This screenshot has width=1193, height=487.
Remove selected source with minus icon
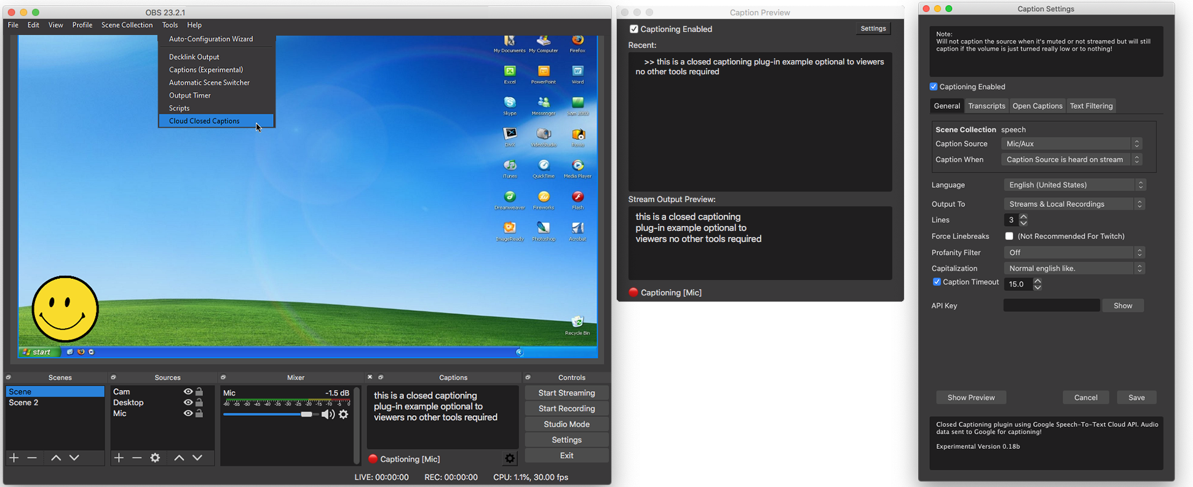137,458
